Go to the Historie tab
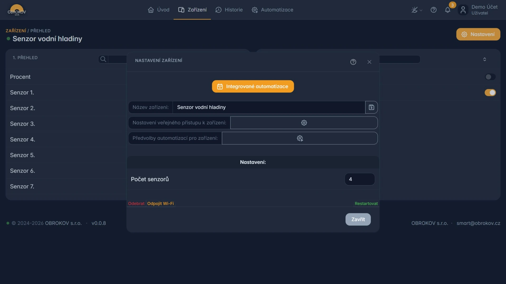Viewport: 506px width, 284px height. click(229, 10)
